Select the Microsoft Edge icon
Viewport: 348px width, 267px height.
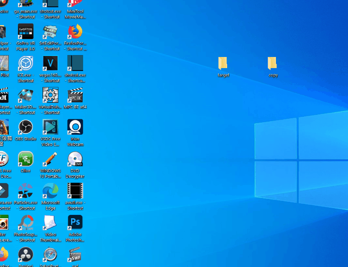pyautogui.click(x=50, y=191)
